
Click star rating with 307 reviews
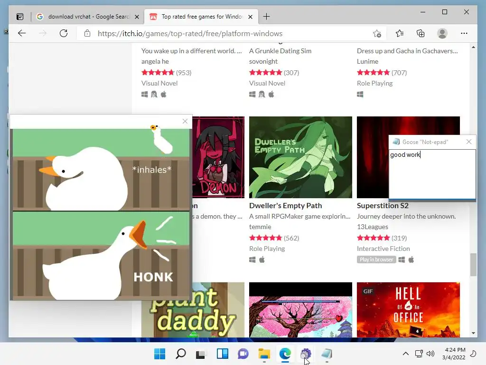click(x=265, y=72)
